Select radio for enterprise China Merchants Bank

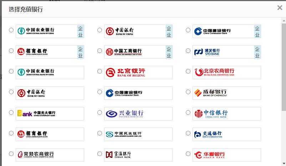point(11,50)
